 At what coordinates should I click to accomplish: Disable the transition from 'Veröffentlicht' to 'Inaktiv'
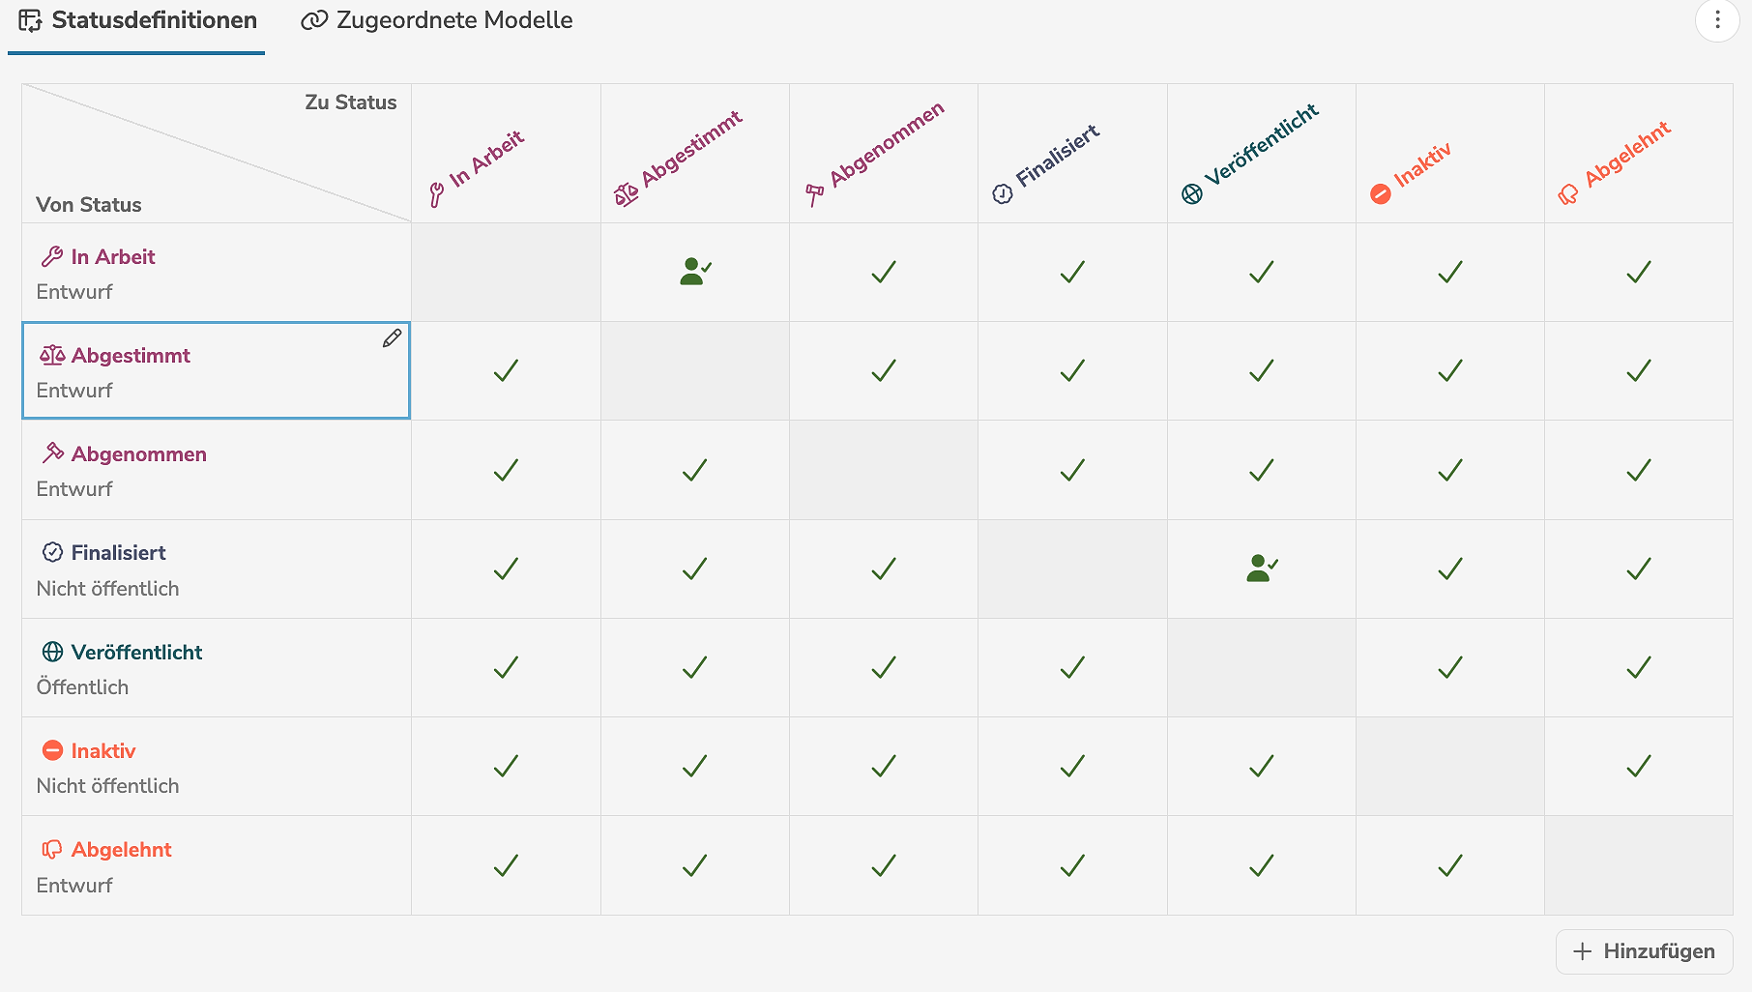(1447, 667)
